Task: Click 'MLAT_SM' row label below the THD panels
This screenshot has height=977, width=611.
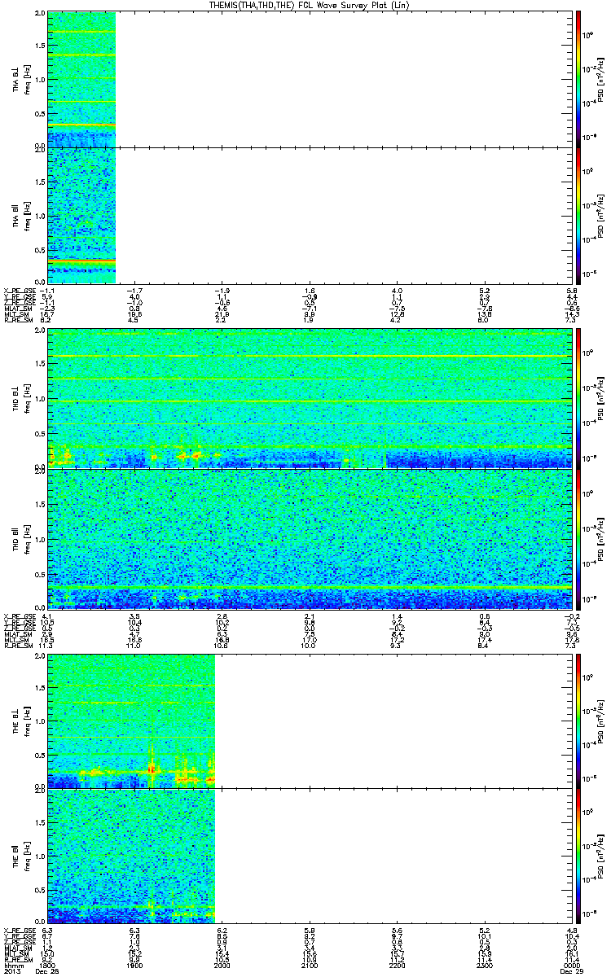Action: tap(17, 634)
